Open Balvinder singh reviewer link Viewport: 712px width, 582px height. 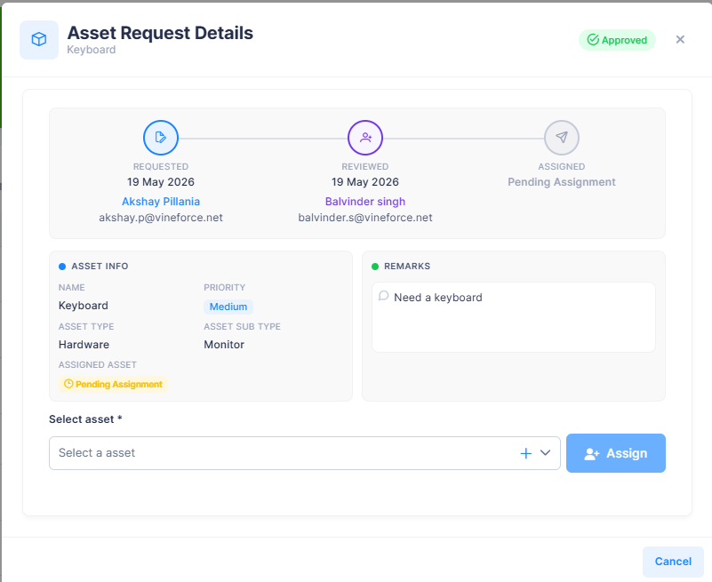365,202
